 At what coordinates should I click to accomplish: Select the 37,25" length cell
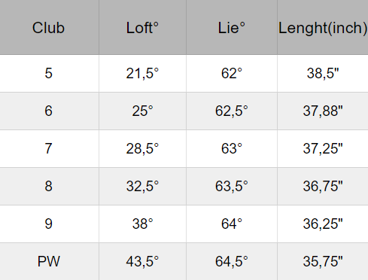point(323,148)
